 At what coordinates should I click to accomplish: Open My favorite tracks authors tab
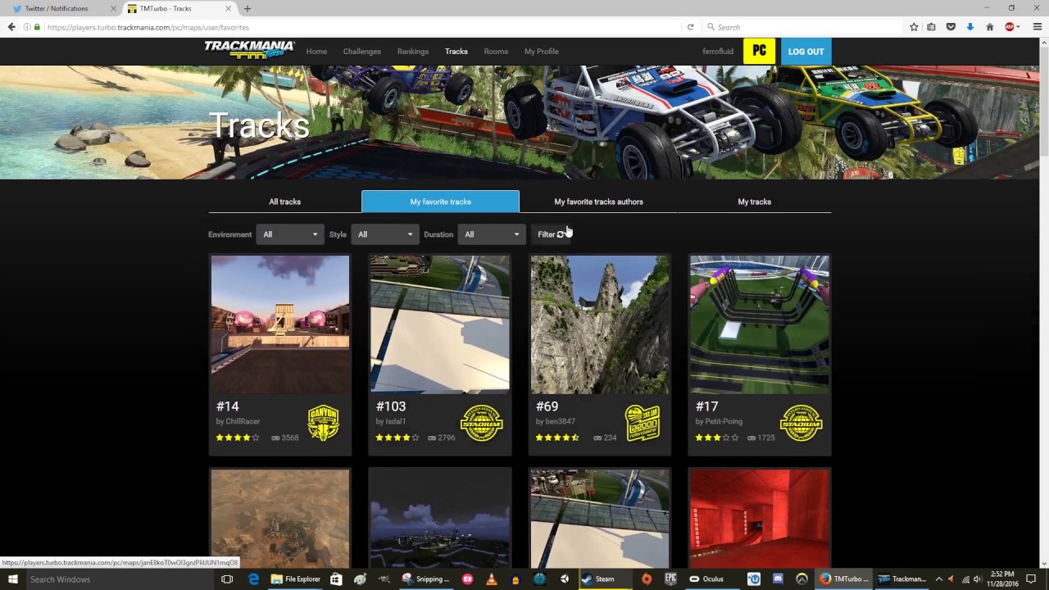[x=598, y=202]
